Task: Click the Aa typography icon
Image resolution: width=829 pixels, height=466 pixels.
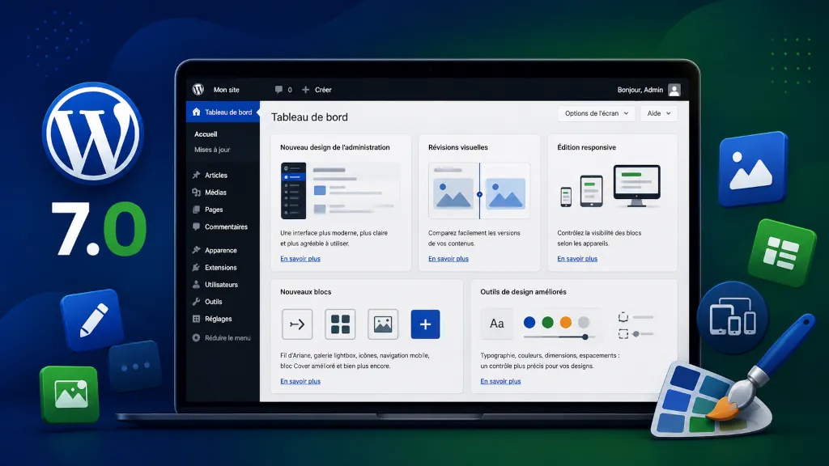Action: [x=496, y=324]
